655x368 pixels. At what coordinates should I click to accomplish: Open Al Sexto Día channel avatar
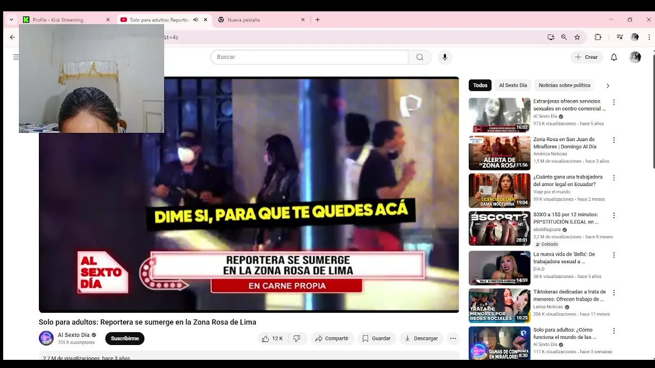pyautogui.click(x=46, y=338)
